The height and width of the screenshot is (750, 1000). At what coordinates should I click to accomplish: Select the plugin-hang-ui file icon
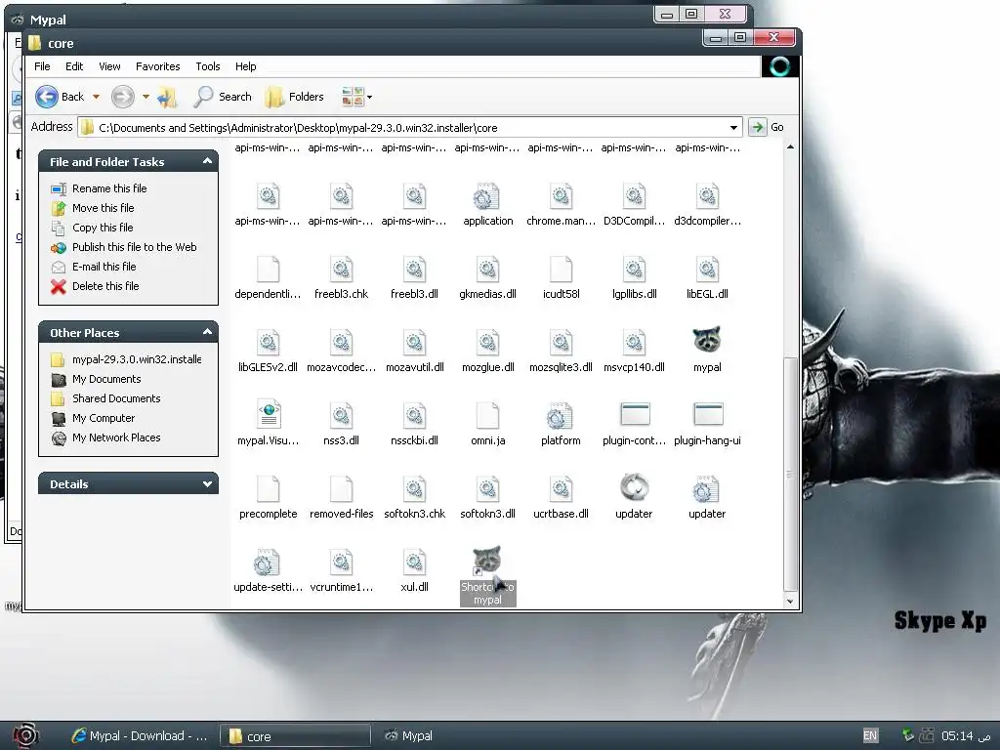(707, 414)
